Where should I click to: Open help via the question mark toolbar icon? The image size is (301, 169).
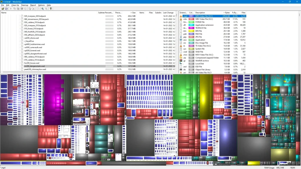tap(51, 9)
